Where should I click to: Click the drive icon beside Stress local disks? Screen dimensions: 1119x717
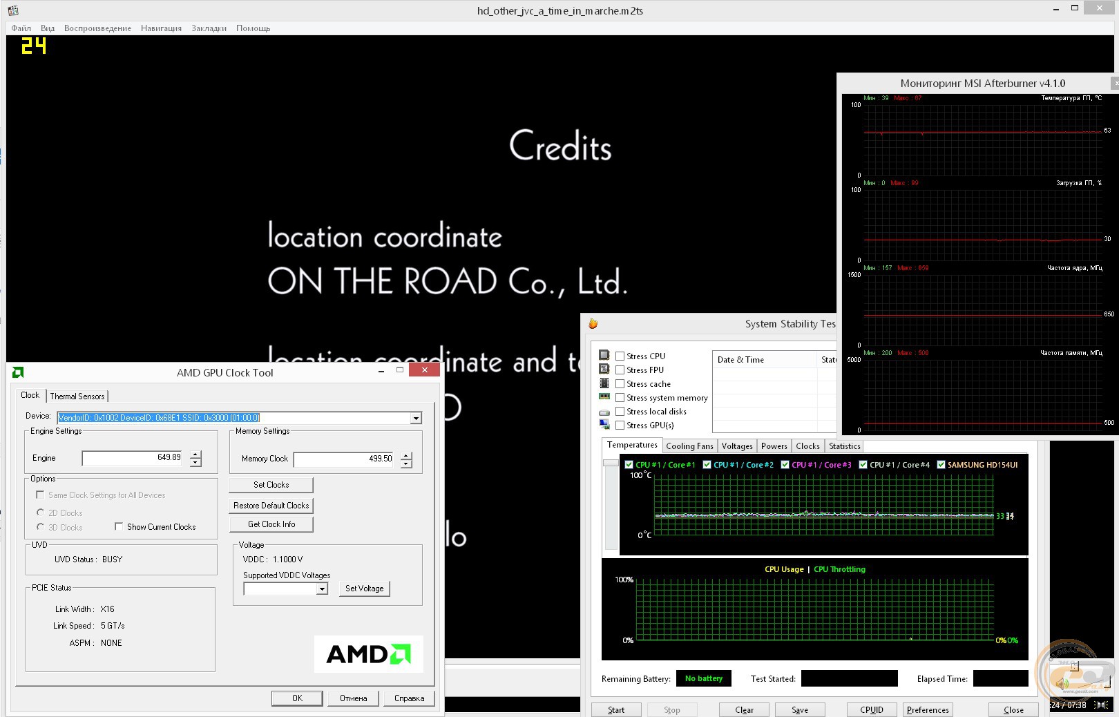pos(604,412)
